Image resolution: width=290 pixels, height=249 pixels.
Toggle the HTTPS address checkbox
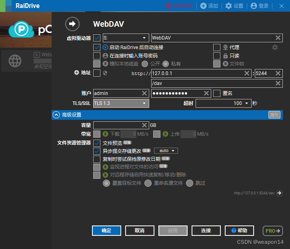(x=97, y=73)
